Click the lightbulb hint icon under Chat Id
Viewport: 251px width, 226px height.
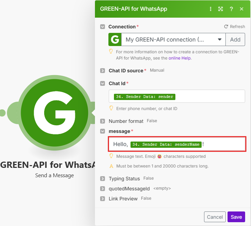[111, 108]
